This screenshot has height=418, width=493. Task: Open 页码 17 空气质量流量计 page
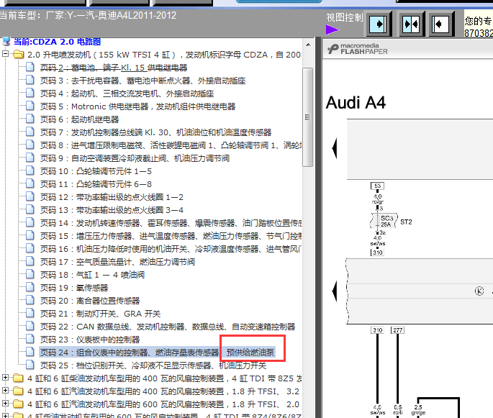point(117,262)
